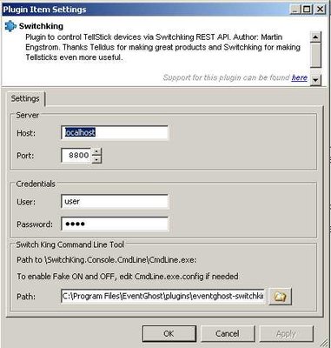Click the 'Password:' label

35,224
